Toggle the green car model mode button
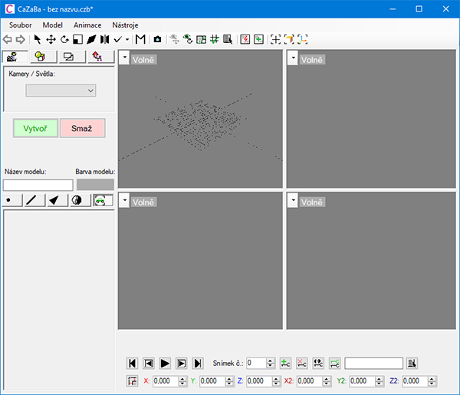The width and height of the screenshot is (460, 395). coord(103,200)
